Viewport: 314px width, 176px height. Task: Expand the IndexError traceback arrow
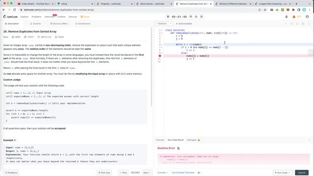160,156
